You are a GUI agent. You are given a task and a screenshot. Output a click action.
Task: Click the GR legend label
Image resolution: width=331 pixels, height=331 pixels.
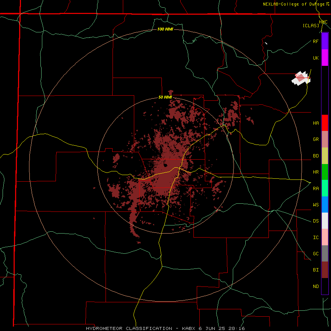point(316,139)
